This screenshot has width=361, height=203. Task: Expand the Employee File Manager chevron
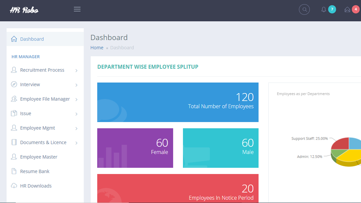coord(76,100)
